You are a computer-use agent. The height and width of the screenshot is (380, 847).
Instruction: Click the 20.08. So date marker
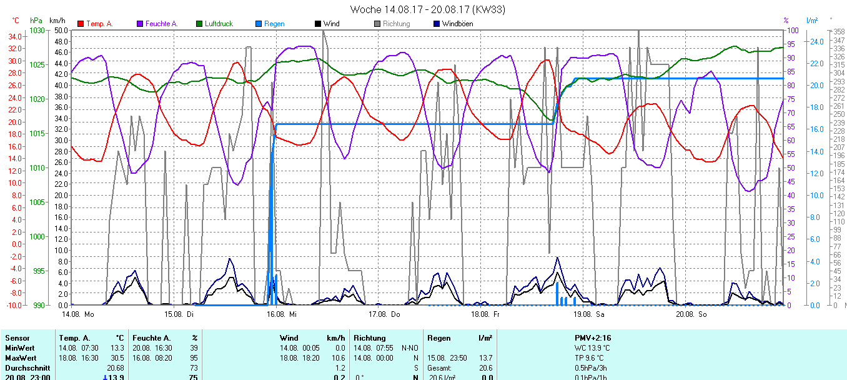tap(691, 314)
